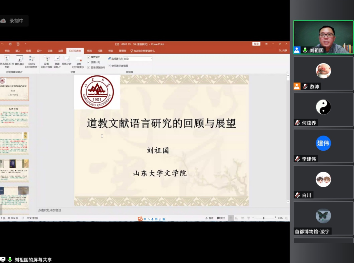
Task: Click the Sogou input method S icon
Action: point(140,219)
